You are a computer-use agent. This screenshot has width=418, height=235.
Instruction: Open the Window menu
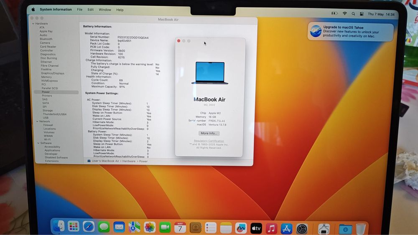[x=105, y=10]
